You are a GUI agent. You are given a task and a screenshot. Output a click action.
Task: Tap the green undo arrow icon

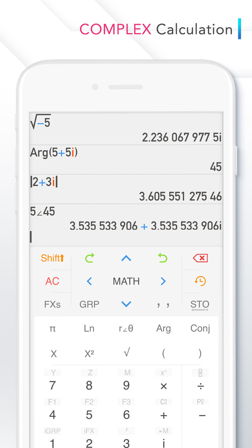click(x=163, y=258)
